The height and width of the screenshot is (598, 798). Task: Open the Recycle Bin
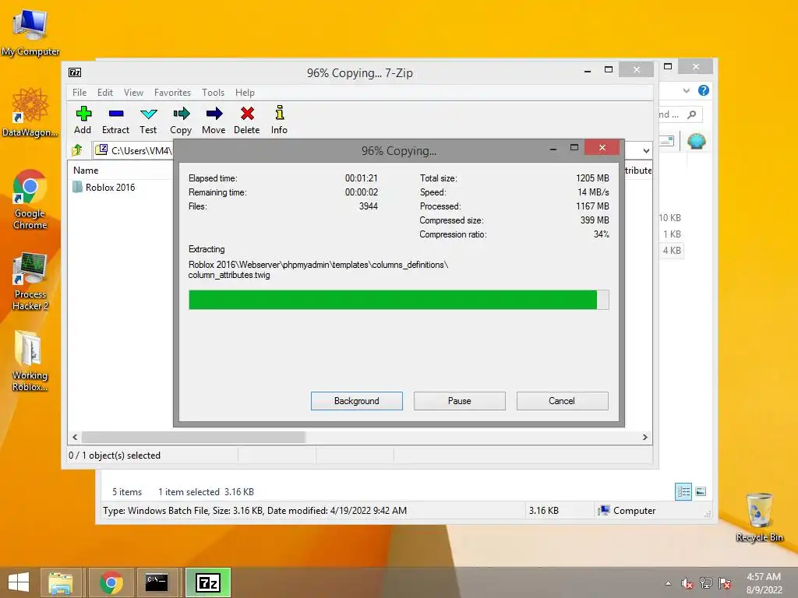coord(759,517)
